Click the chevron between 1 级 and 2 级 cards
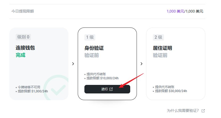 [x=141, y=64]
